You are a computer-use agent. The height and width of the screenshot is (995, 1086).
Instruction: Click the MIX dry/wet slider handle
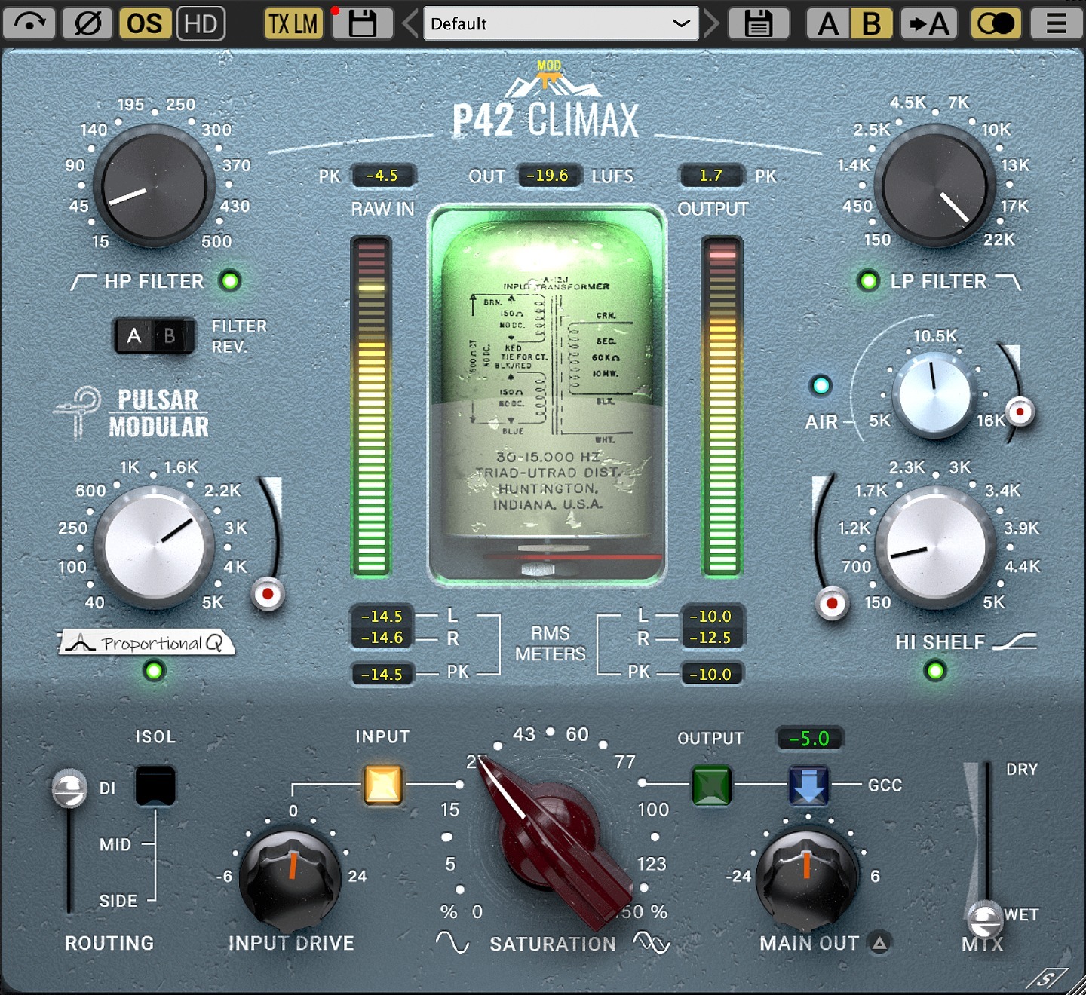pyautogui.click(x=984, y=918)
